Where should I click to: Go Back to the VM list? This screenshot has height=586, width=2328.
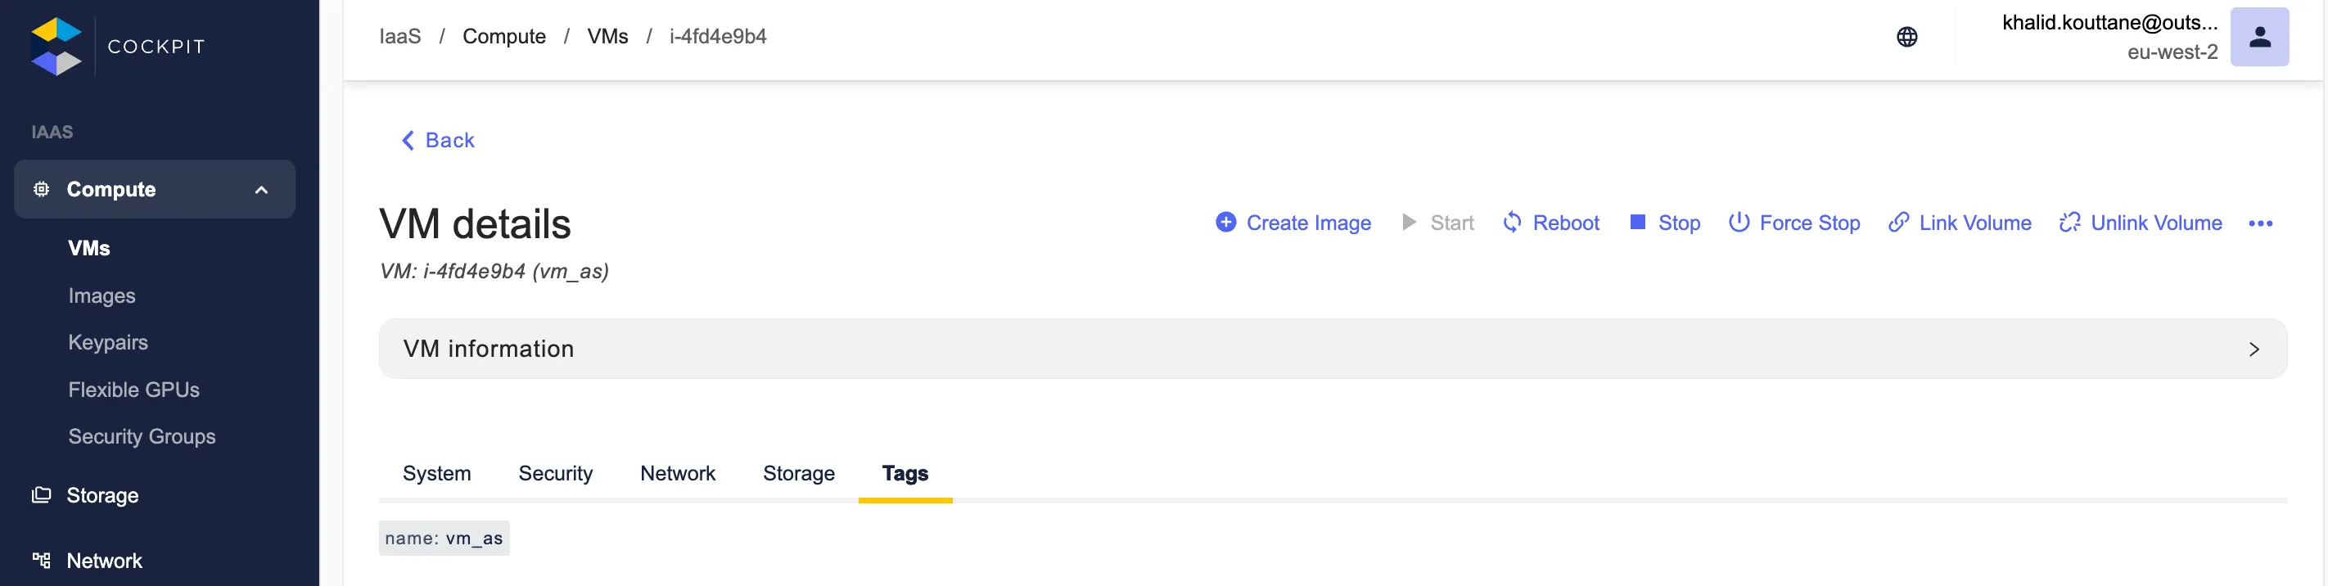[438, 140]
